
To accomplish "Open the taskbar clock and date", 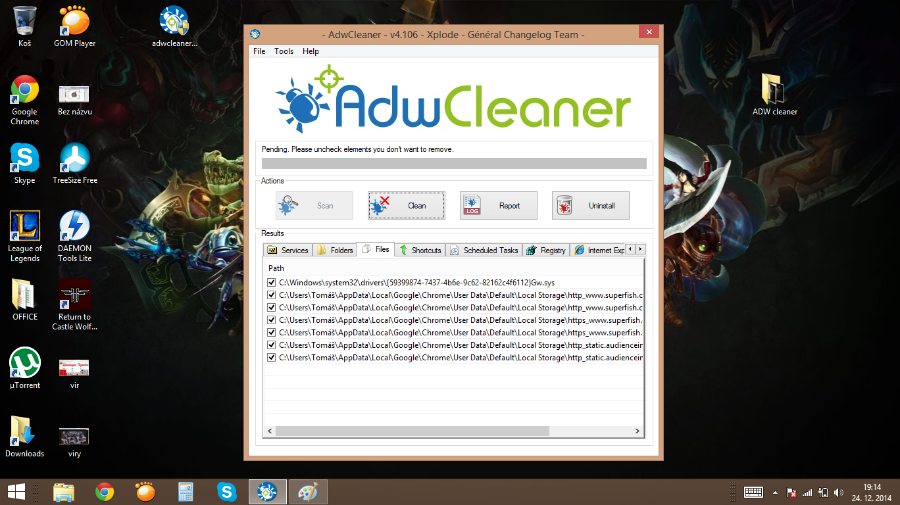I will (x=872, y=492).
